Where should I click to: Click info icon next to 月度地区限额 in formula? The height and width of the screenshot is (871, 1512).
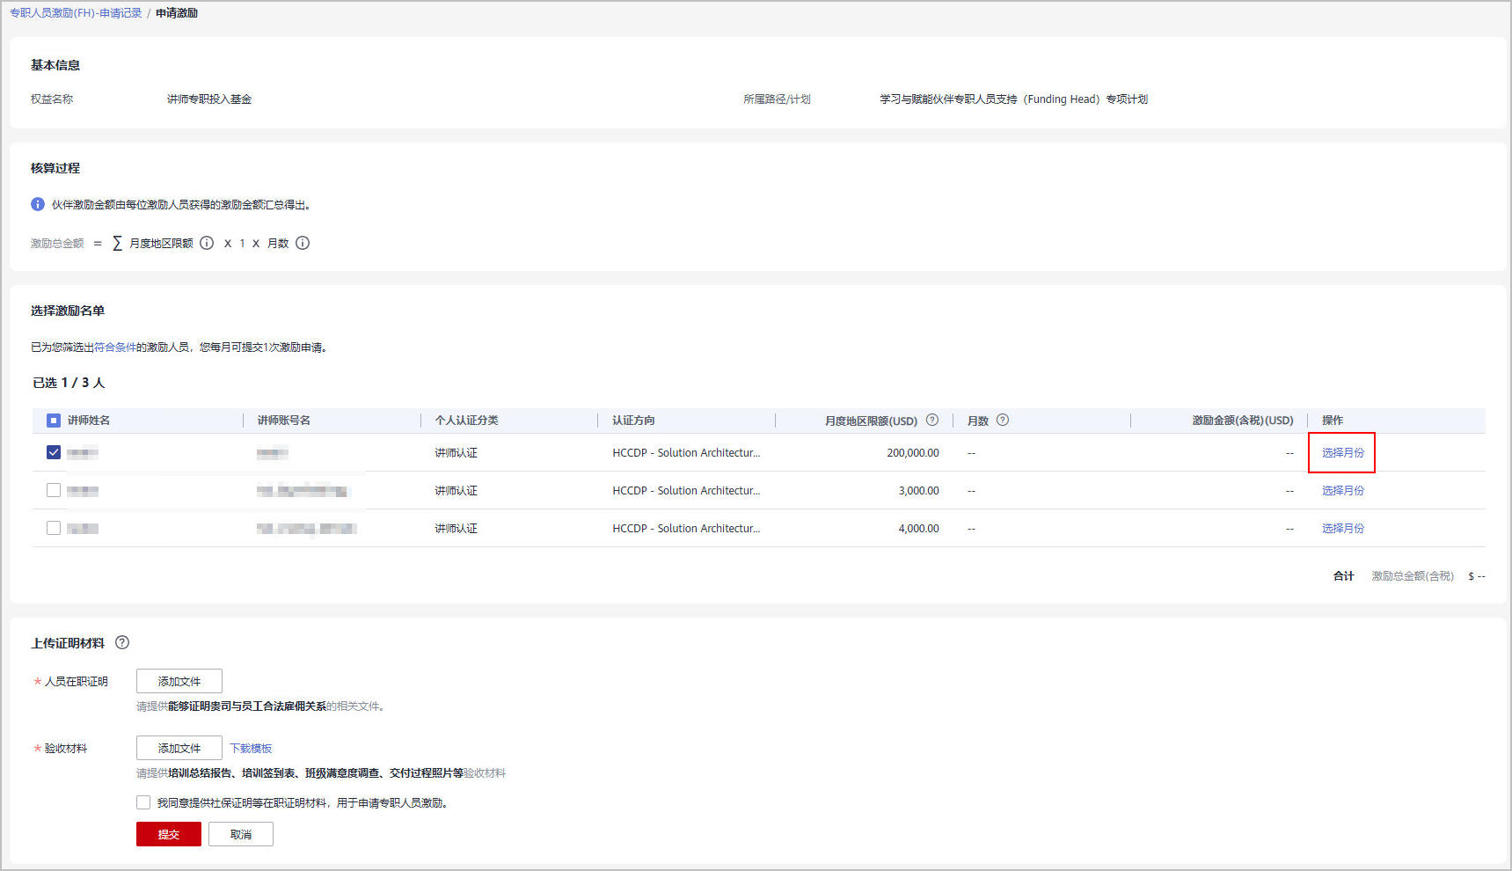[207, 244]
